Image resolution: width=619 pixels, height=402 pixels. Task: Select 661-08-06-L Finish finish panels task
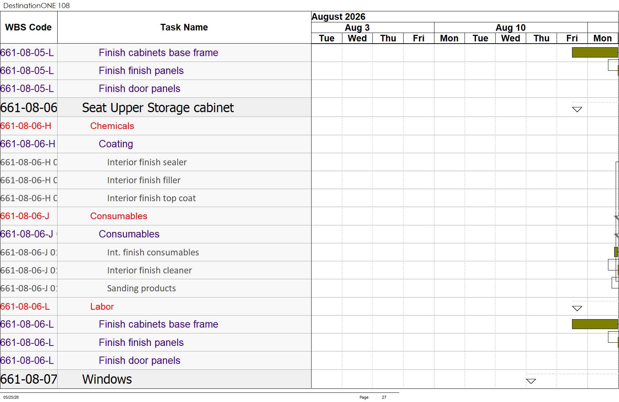(141, 343)
